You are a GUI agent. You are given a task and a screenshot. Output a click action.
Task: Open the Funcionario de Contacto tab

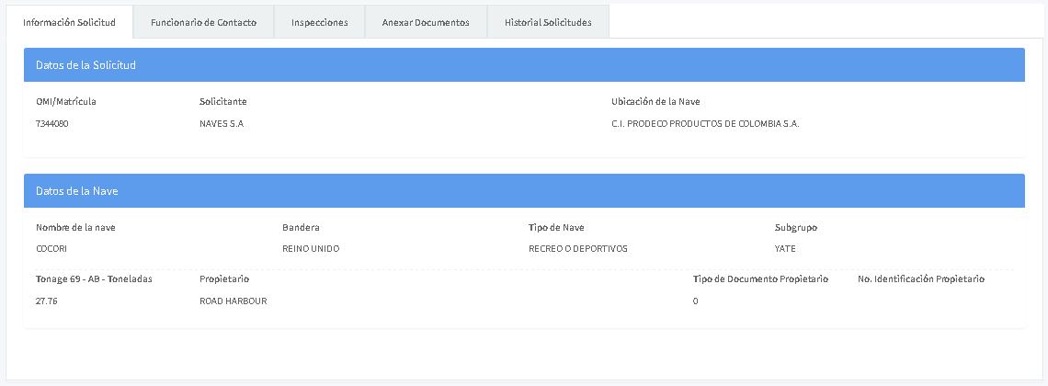(203, 22)
